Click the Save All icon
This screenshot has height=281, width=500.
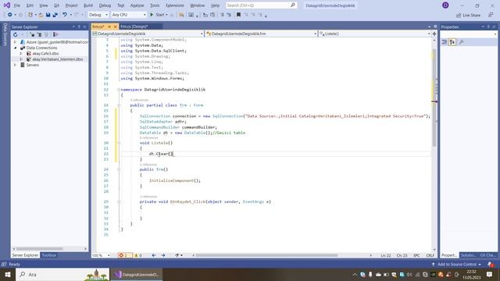pyautogui.click(x=55, y=15)
